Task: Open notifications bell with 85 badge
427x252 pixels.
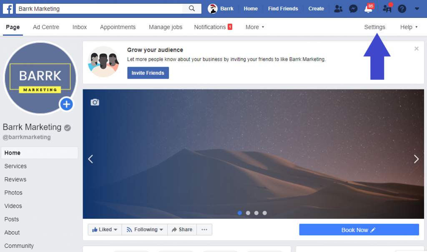Action: point(368,9)
